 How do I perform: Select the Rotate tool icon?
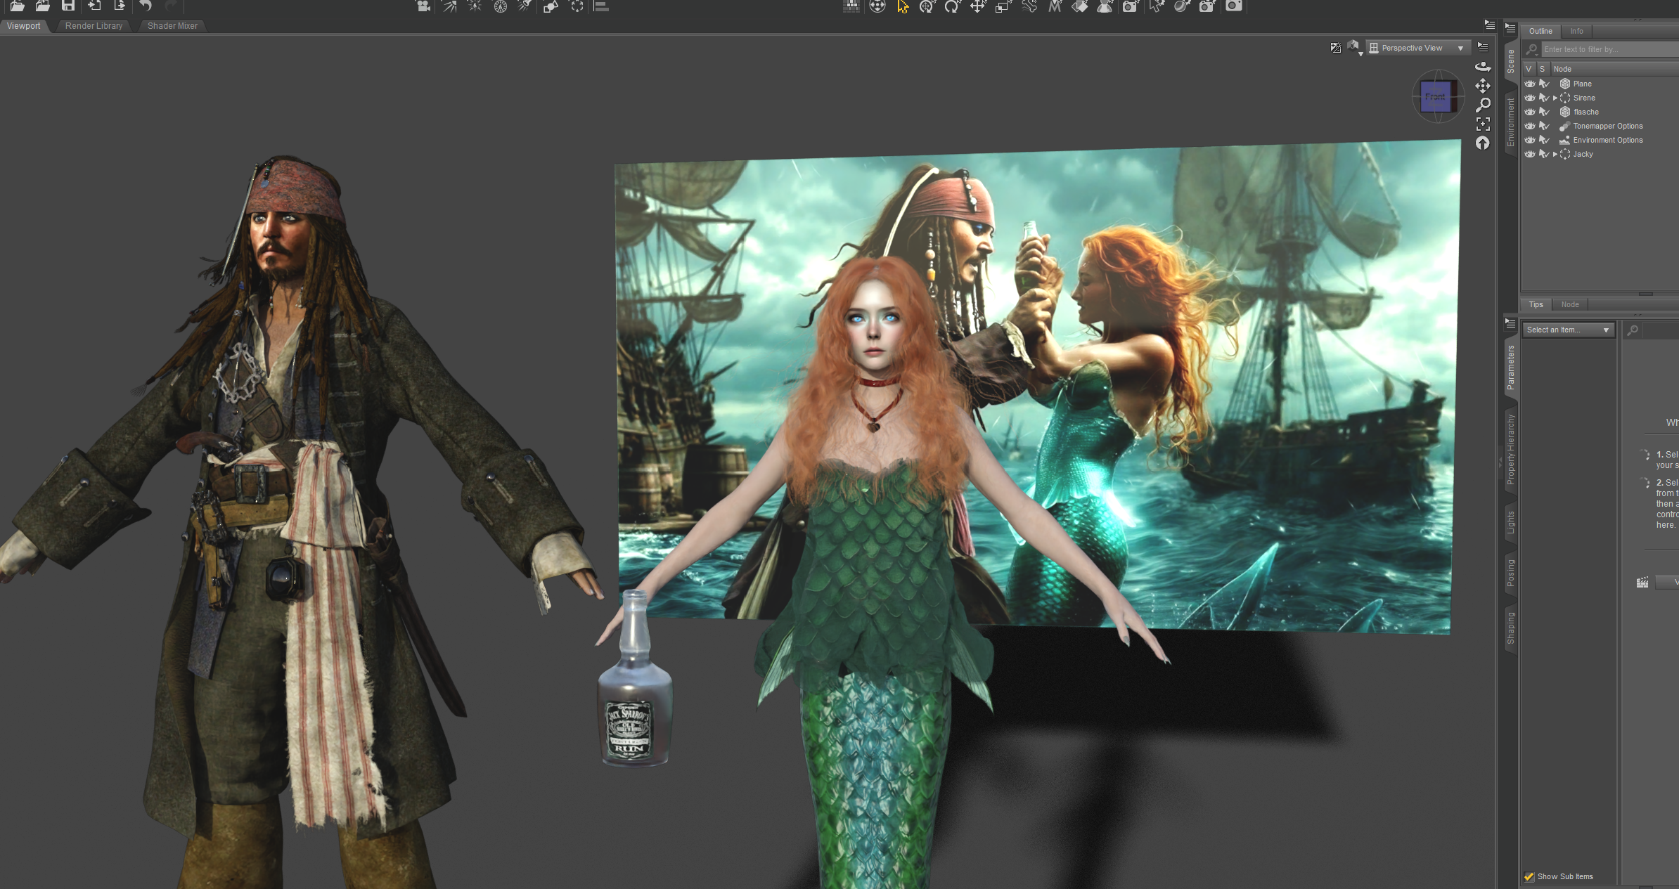952,6
